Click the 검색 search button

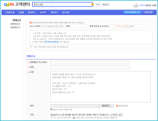point(98,4)
